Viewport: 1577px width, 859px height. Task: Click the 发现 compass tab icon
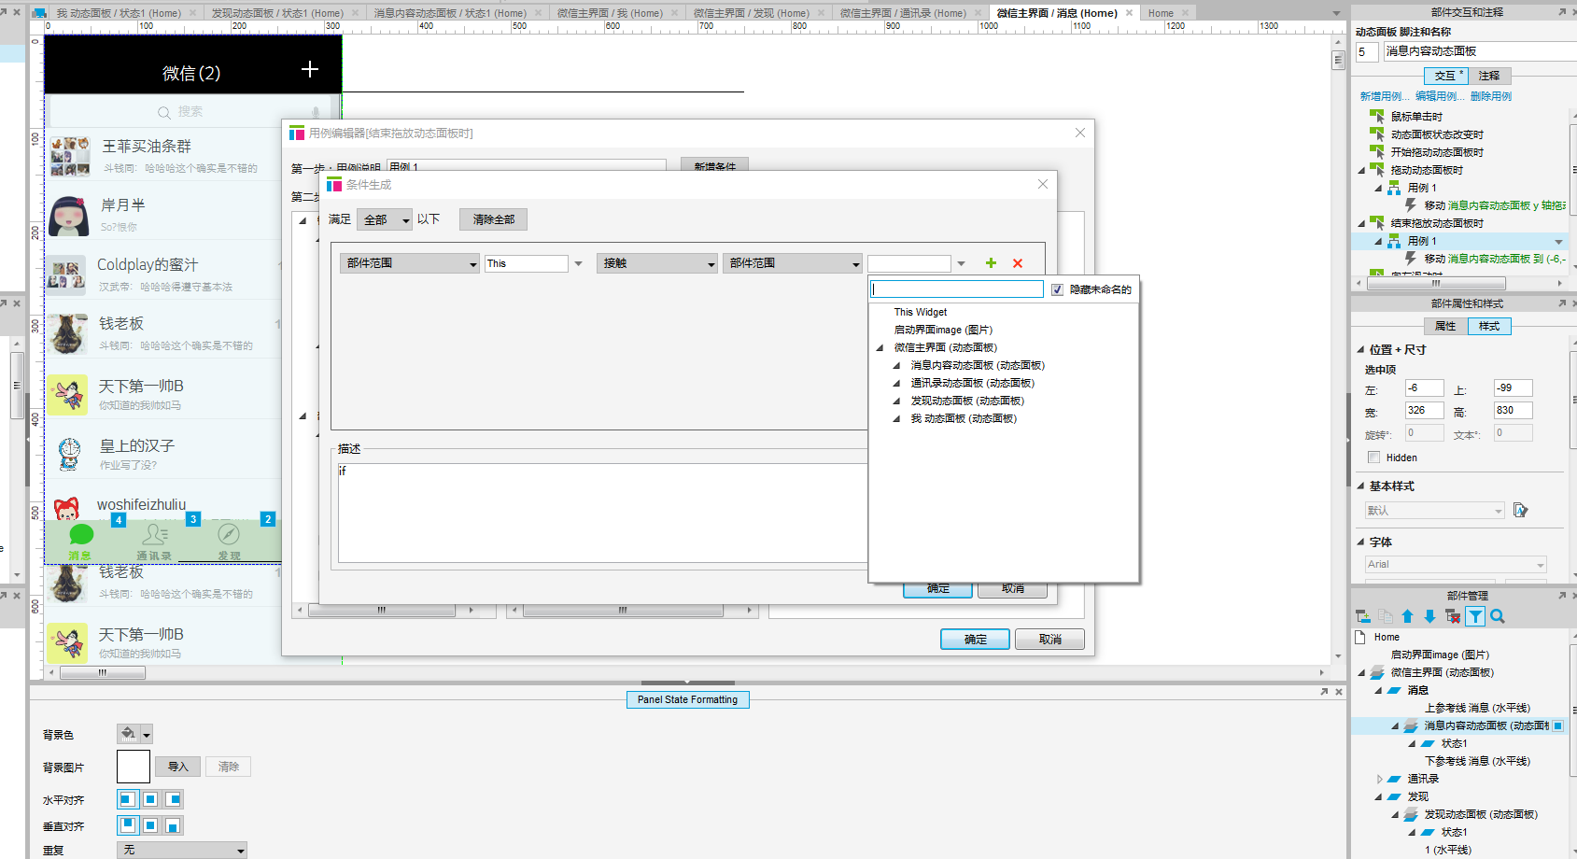click(229, 534)
